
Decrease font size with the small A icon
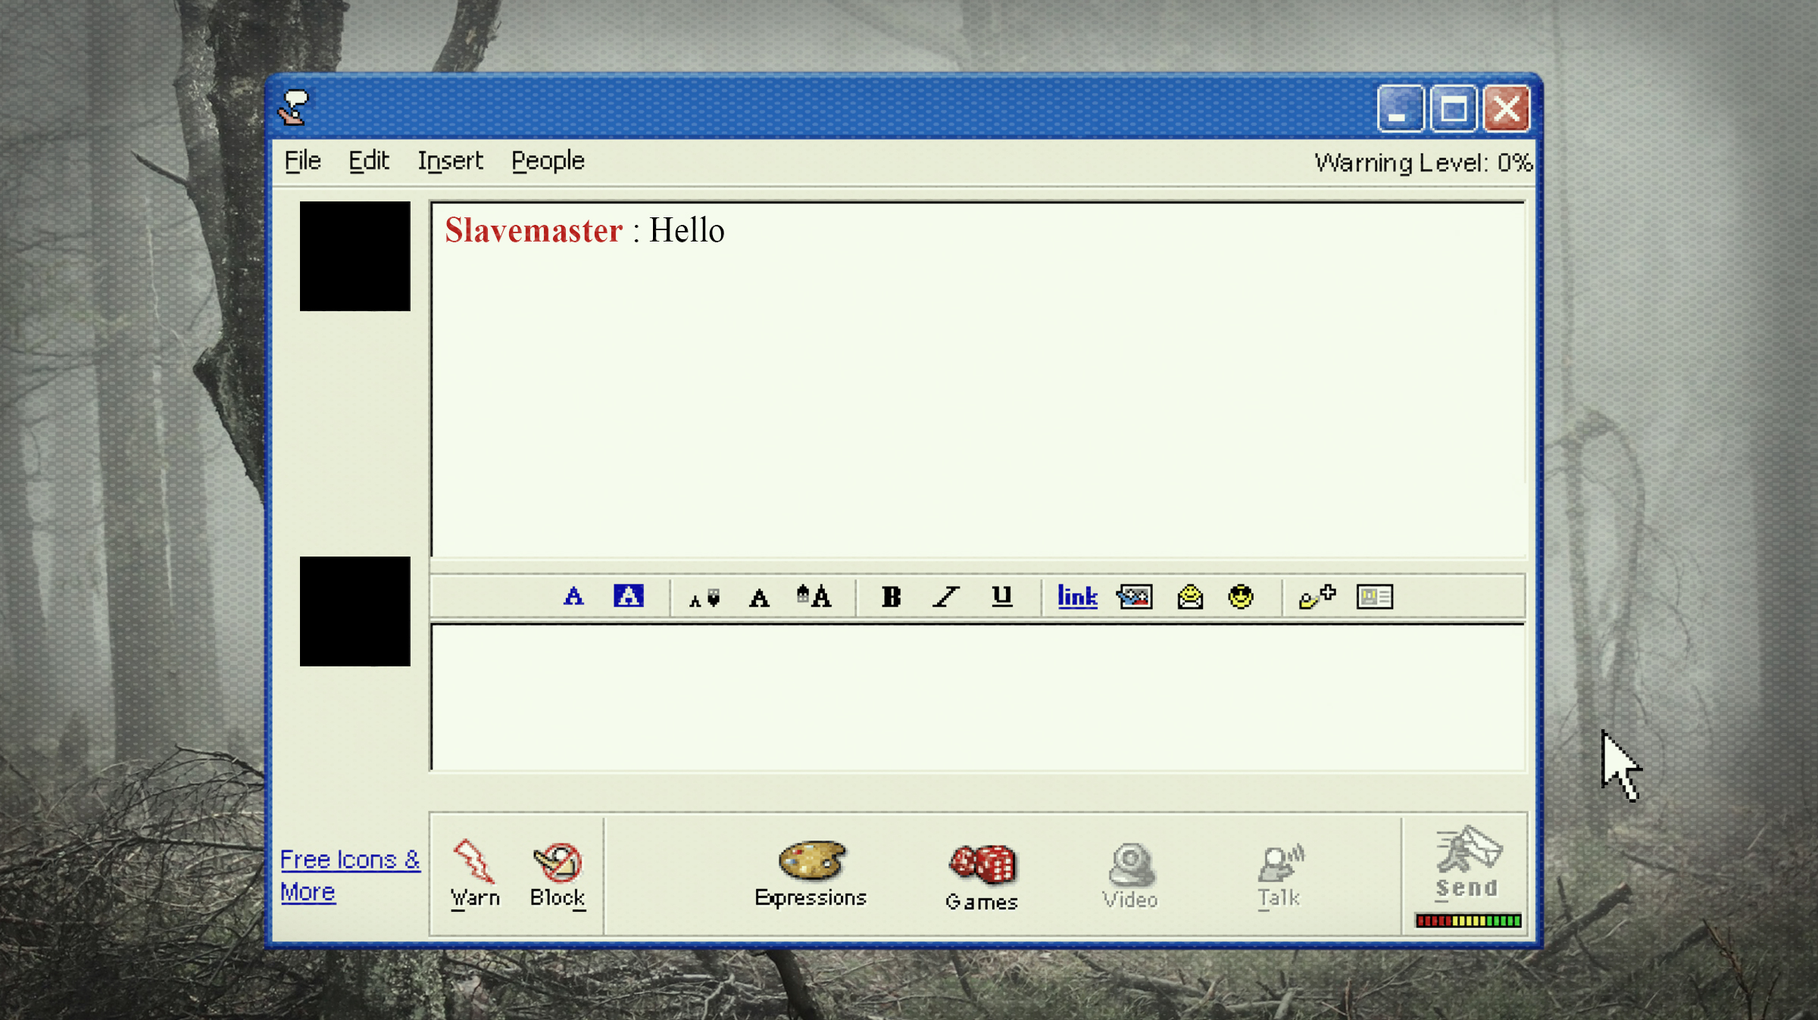(704, 599)
